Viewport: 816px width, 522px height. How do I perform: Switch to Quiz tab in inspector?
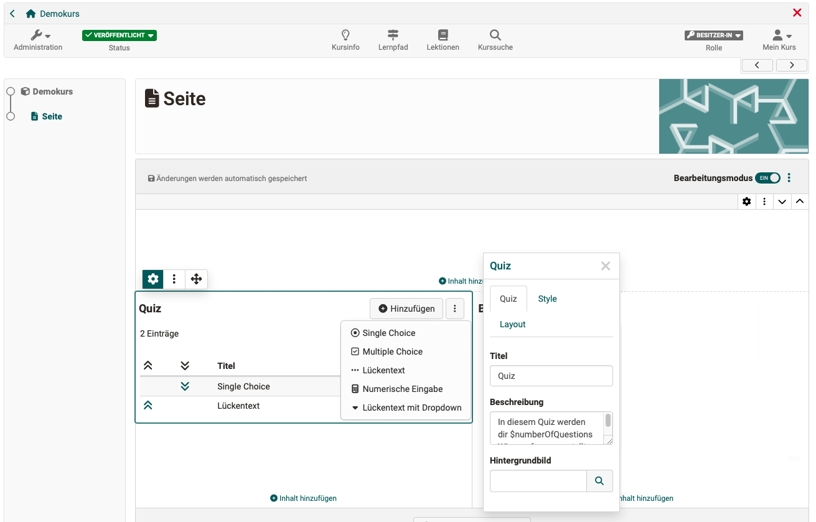(509, 299)
